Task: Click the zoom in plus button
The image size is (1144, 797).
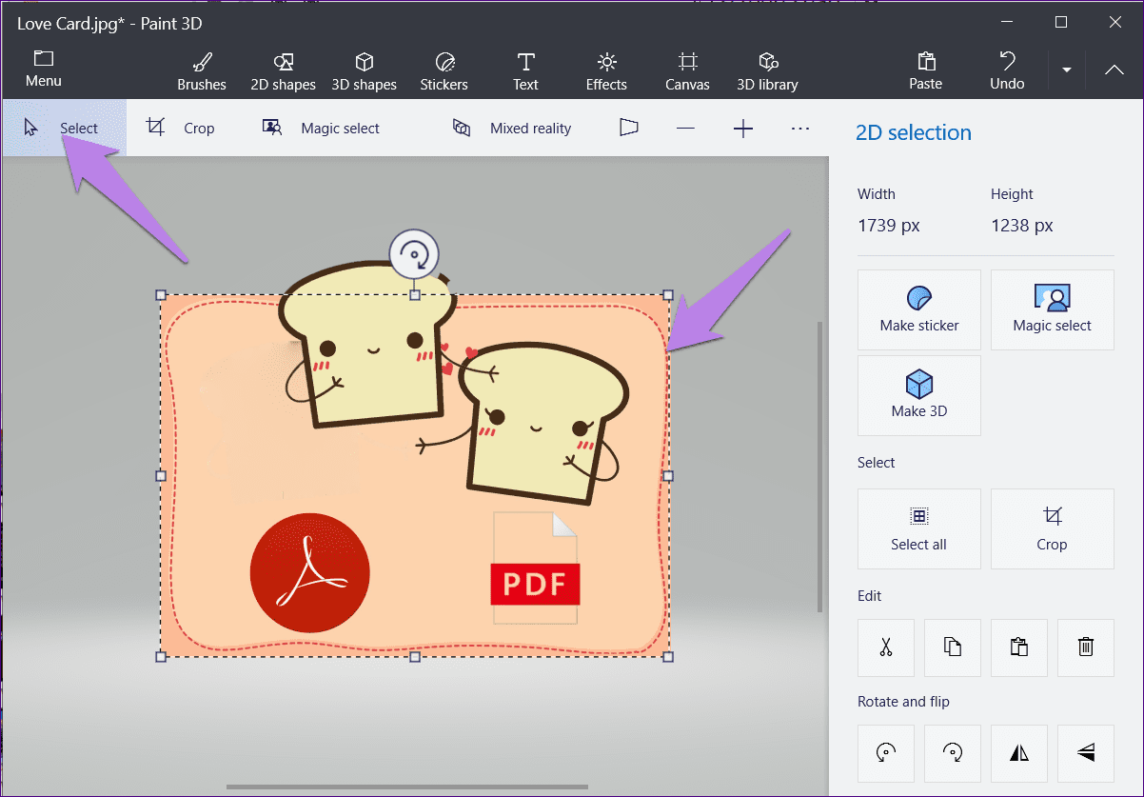Action: pos(743,128)
